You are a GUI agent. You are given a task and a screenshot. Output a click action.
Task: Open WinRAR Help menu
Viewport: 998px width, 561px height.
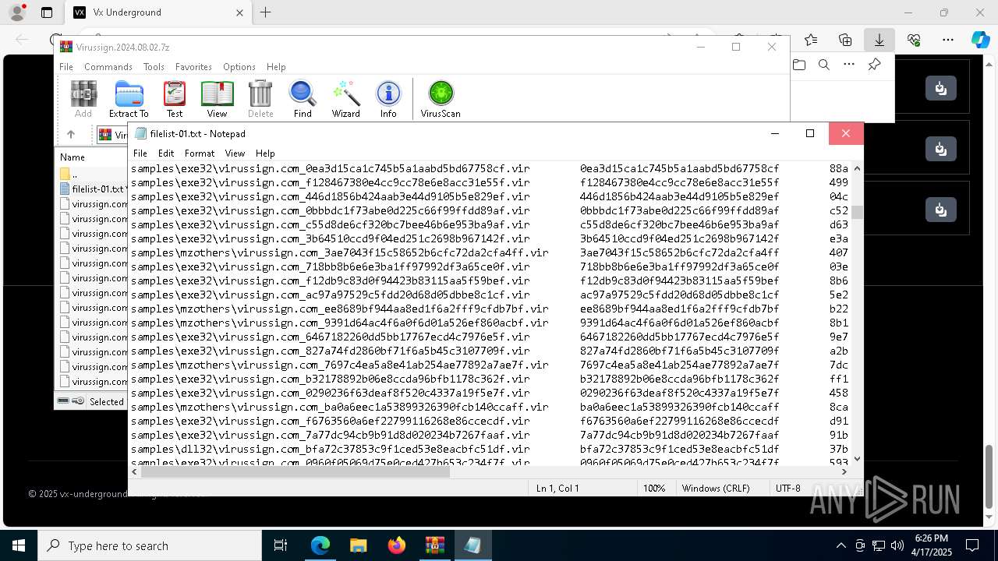pyautogui.click(x=276, y=67)
